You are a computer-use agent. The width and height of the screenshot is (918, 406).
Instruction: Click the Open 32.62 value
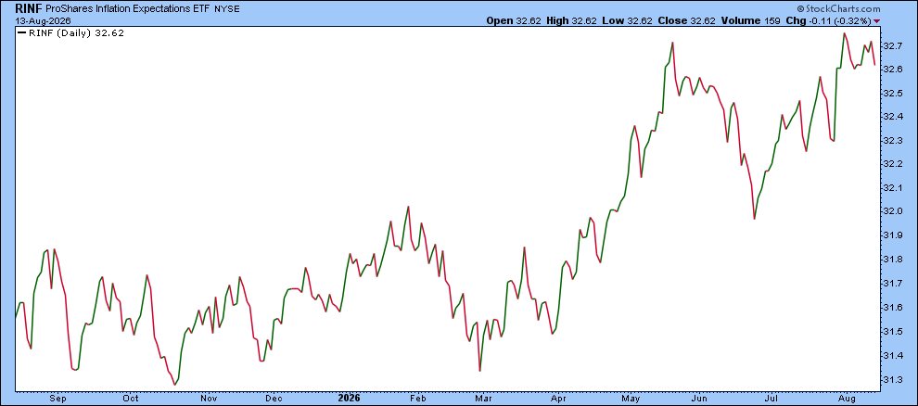tap(514, 20)
